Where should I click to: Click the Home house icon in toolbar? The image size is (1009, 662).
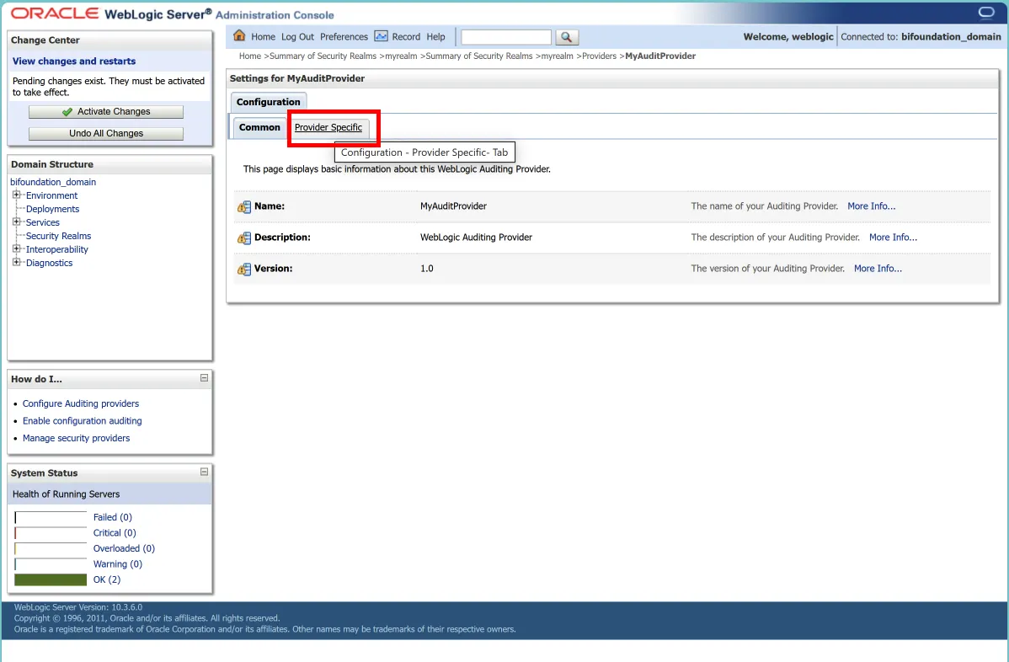(239, 36)
